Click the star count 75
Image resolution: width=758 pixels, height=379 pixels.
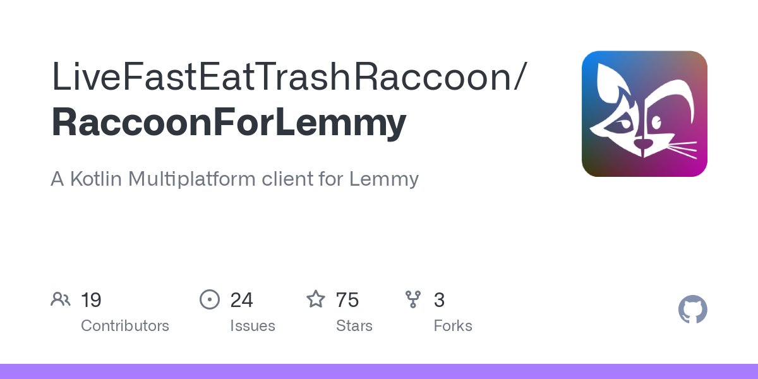(347, 300)
